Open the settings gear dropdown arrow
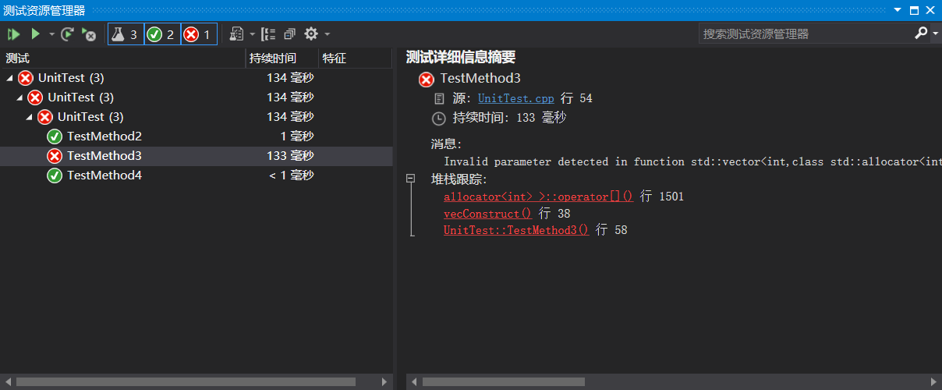Viewport: 942px width, 390px height. 327,34
